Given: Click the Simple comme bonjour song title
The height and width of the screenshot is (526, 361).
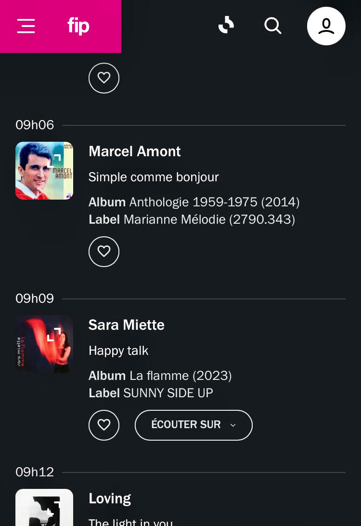Looking at the screenshot, I should point(154,177).
